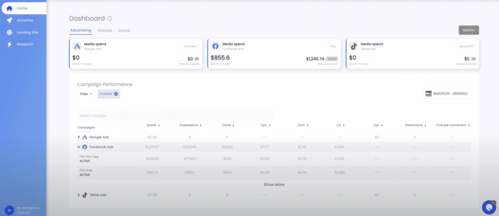Switch to the Website tab
This screenshot has height=216, width=499.
(x=105, y=30)
